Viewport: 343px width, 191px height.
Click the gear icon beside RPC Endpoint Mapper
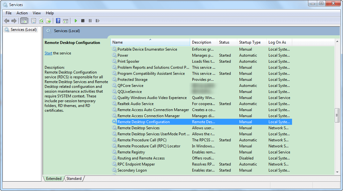click(114, 164)
